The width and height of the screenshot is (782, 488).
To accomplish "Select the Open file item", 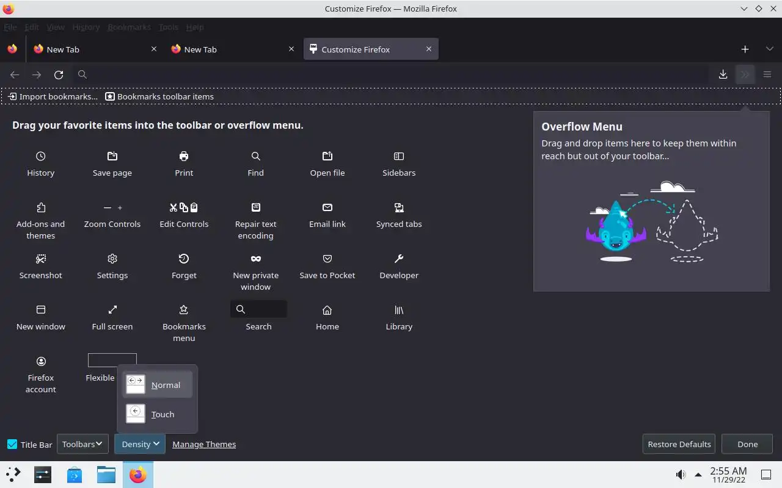I will pos(327,164).
